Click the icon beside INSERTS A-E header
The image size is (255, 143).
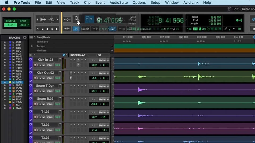click(64, 55)
